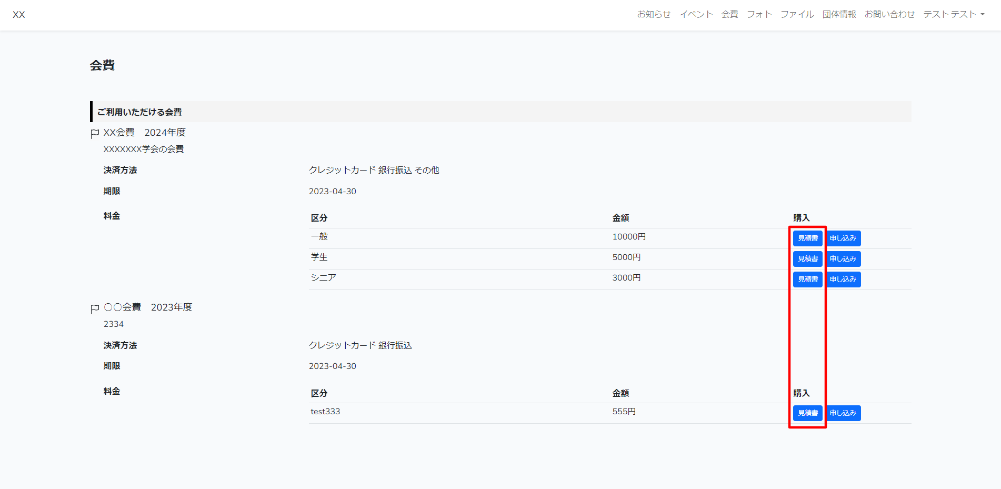Click the 555円 amount cell
Screen dimensions: 1001x489
click(x=624, y=412)
